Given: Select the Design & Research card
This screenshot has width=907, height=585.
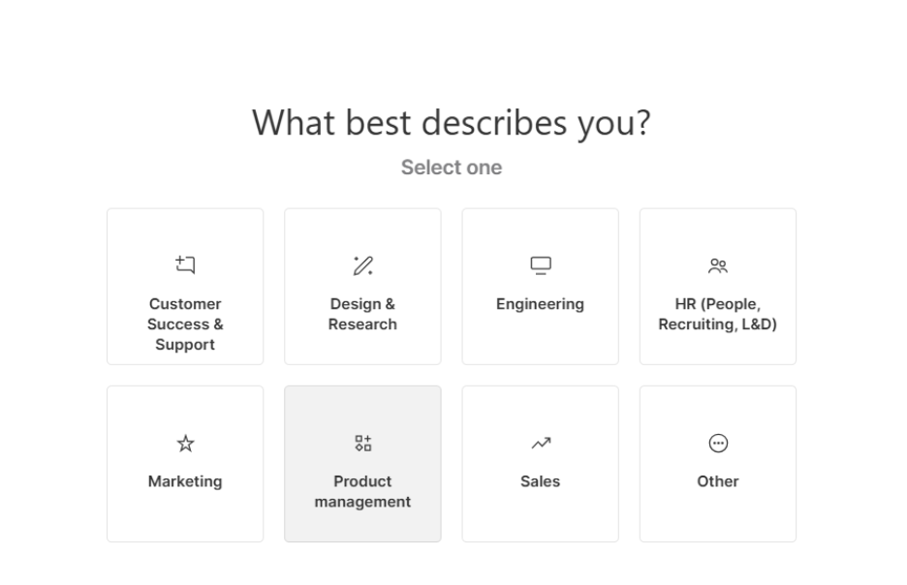Looking at the screenshot, I should [362, 286].
